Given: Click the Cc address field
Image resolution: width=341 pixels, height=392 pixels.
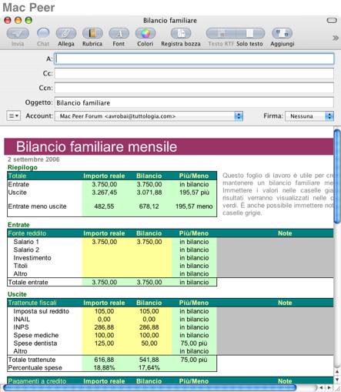Looking at the screenshot, I should coord(194,74).
